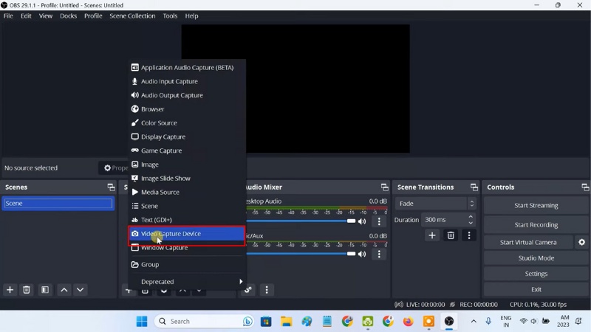Add an Image source
The width and height of the screenshot is (591, 332).
click(x=187, y=165)
